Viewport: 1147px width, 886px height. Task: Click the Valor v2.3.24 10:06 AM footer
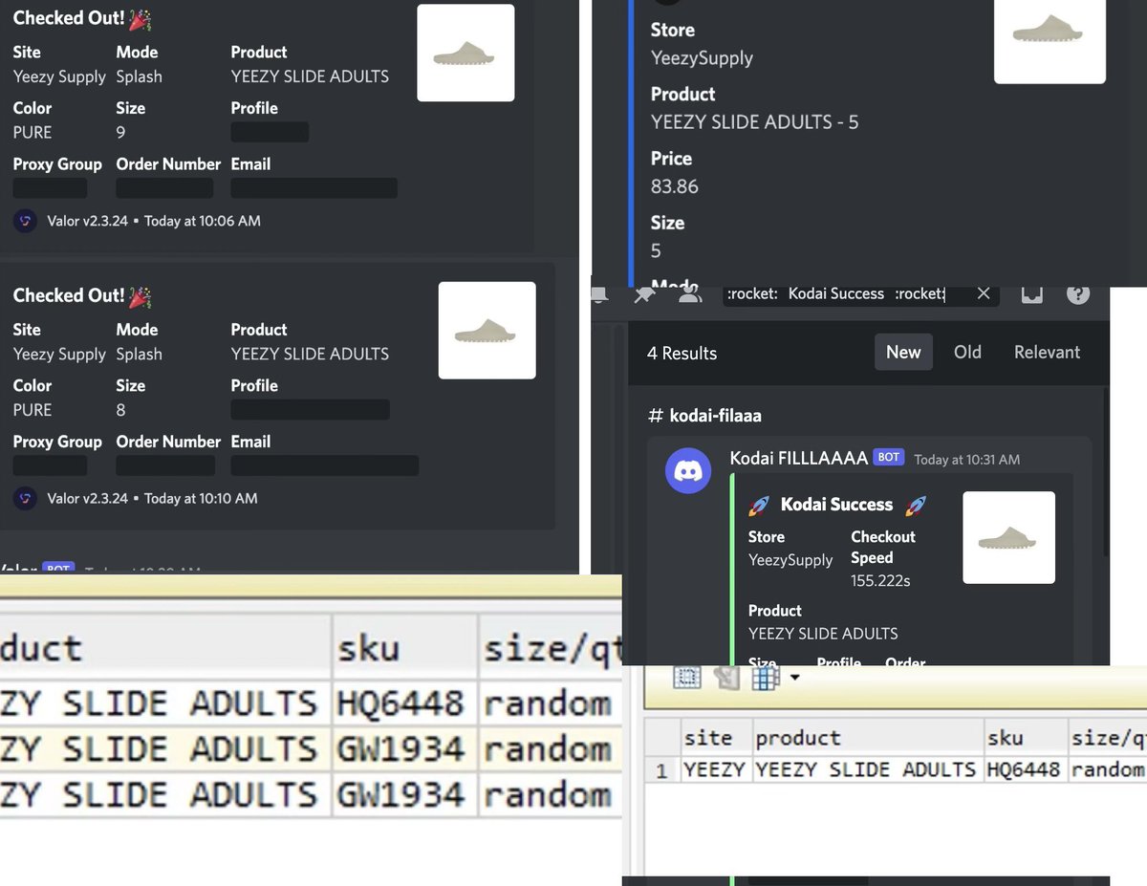153,221
